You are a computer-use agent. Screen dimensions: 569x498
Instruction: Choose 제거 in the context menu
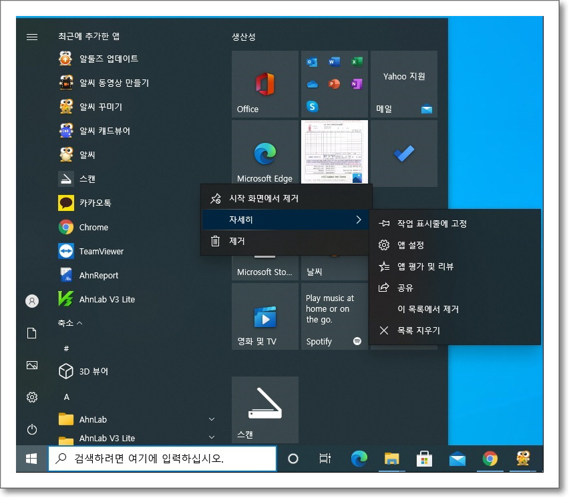[x=285, y=241]
